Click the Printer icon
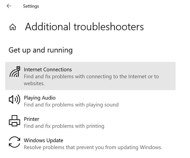The image size is (190, 158). 15,121
